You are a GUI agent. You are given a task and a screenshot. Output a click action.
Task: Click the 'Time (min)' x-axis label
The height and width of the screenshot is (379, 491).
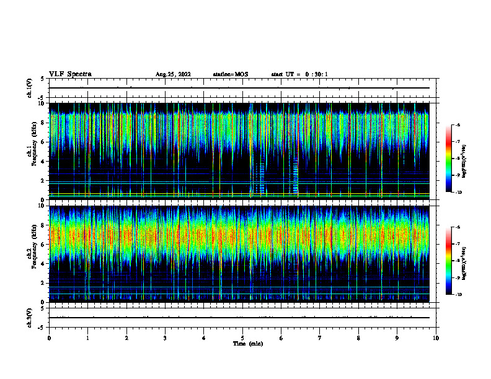pyautogui.click(x=248, y=344)
